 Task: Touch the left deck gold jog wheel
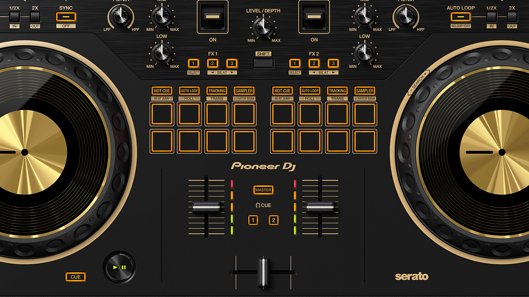point(25,152)
